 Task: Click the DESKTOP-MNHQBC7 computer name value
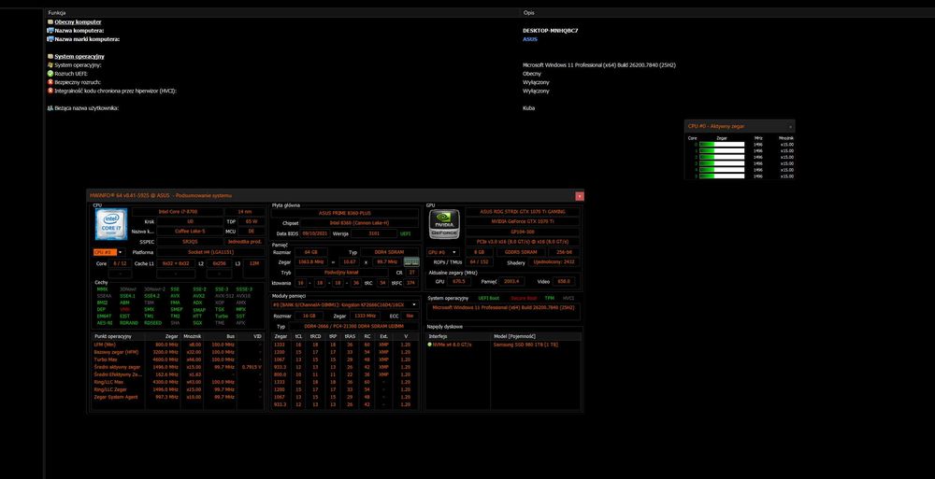551,31
